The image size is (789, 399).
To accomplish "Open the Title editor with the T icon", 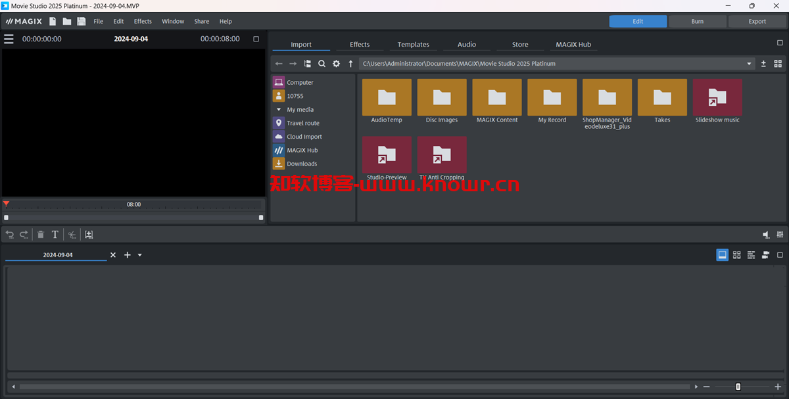I will 55,234.
